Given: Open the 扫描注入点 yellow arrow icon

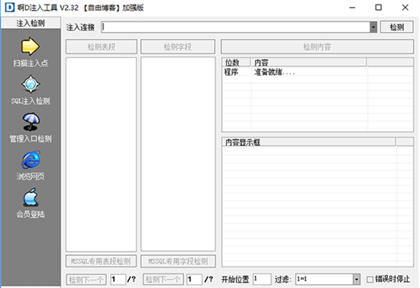Looking at the screenshot, I should pyautogui.click(x=31, y=47).
